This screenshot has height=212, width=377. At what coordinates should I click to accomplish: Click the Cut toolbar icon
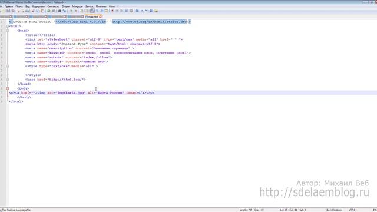pyautogui.click(x=33, y=11)
